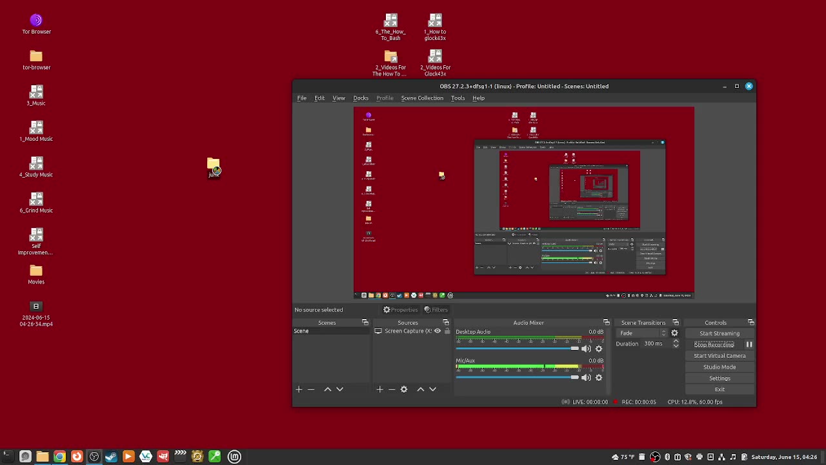Mute Mic/Aux speaker icon
This screenshot has height=465, width=826.
[x=586, y=378]
